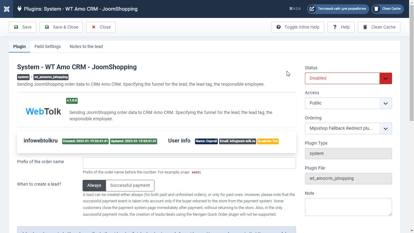Click the trash icon in the header Clean Cache button

coord(376,9)
